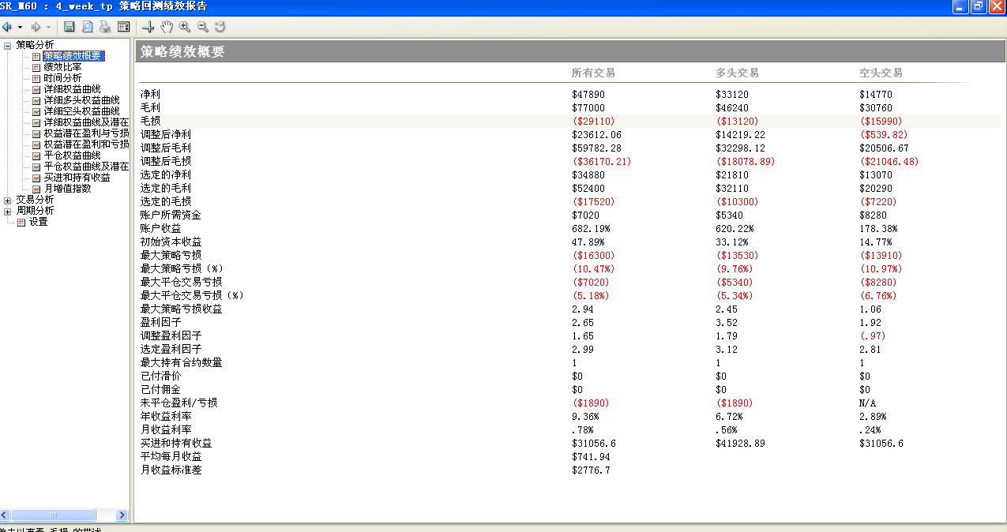Click the $47890 net profit value
The height and width of the screenshot is (532, 1007).
tap(588, 95)
